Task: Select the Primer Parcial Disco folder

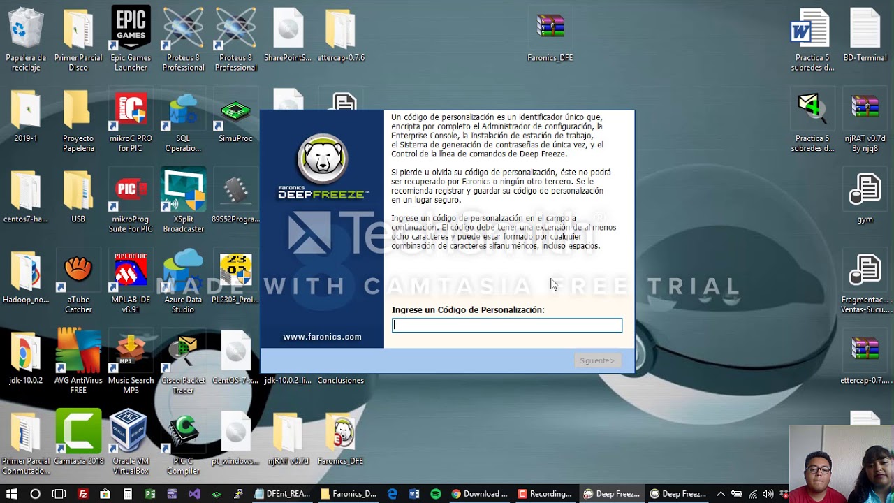Action: 78,40
